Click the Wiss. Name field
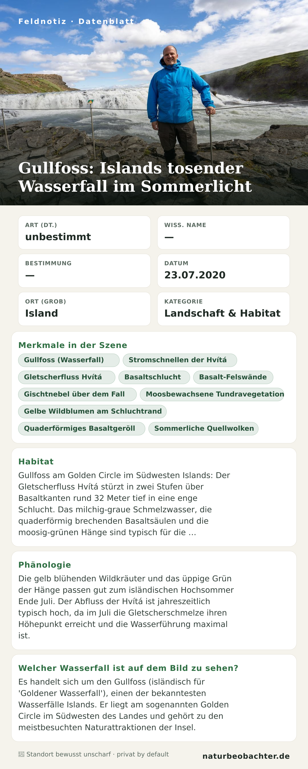The height and width of the screenshot is (769, 308). tap(224, 232)
